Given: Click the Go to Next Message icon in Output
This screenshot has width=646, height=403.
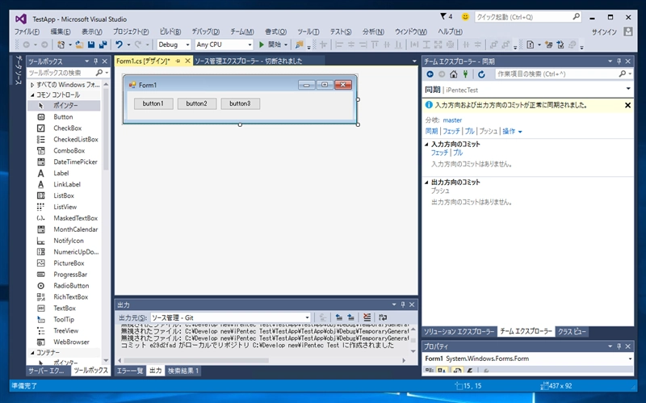Looking at the screenshot, I should click(350, 317).
